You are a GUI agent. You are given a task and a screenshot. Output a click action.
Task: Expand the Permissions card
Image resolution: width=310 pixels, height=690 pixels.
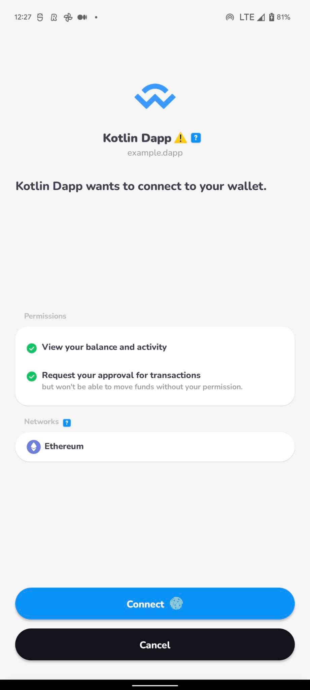pos(155,366)
